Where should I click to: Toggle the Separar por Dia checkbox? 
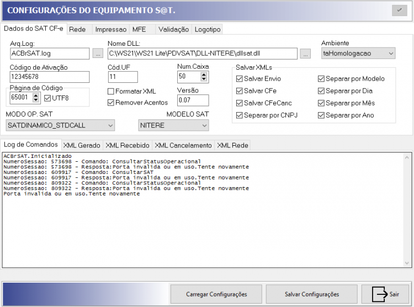pyautogui.click(x=346, y=91)
